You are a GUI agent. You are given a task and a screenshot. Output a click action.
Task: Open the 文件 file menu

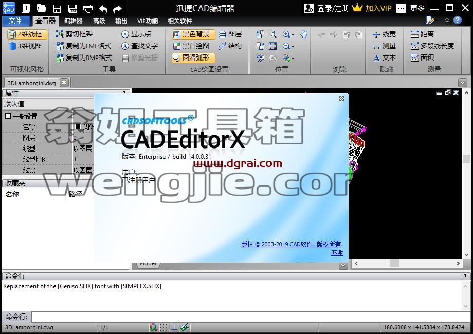click(x=15, y=21)
